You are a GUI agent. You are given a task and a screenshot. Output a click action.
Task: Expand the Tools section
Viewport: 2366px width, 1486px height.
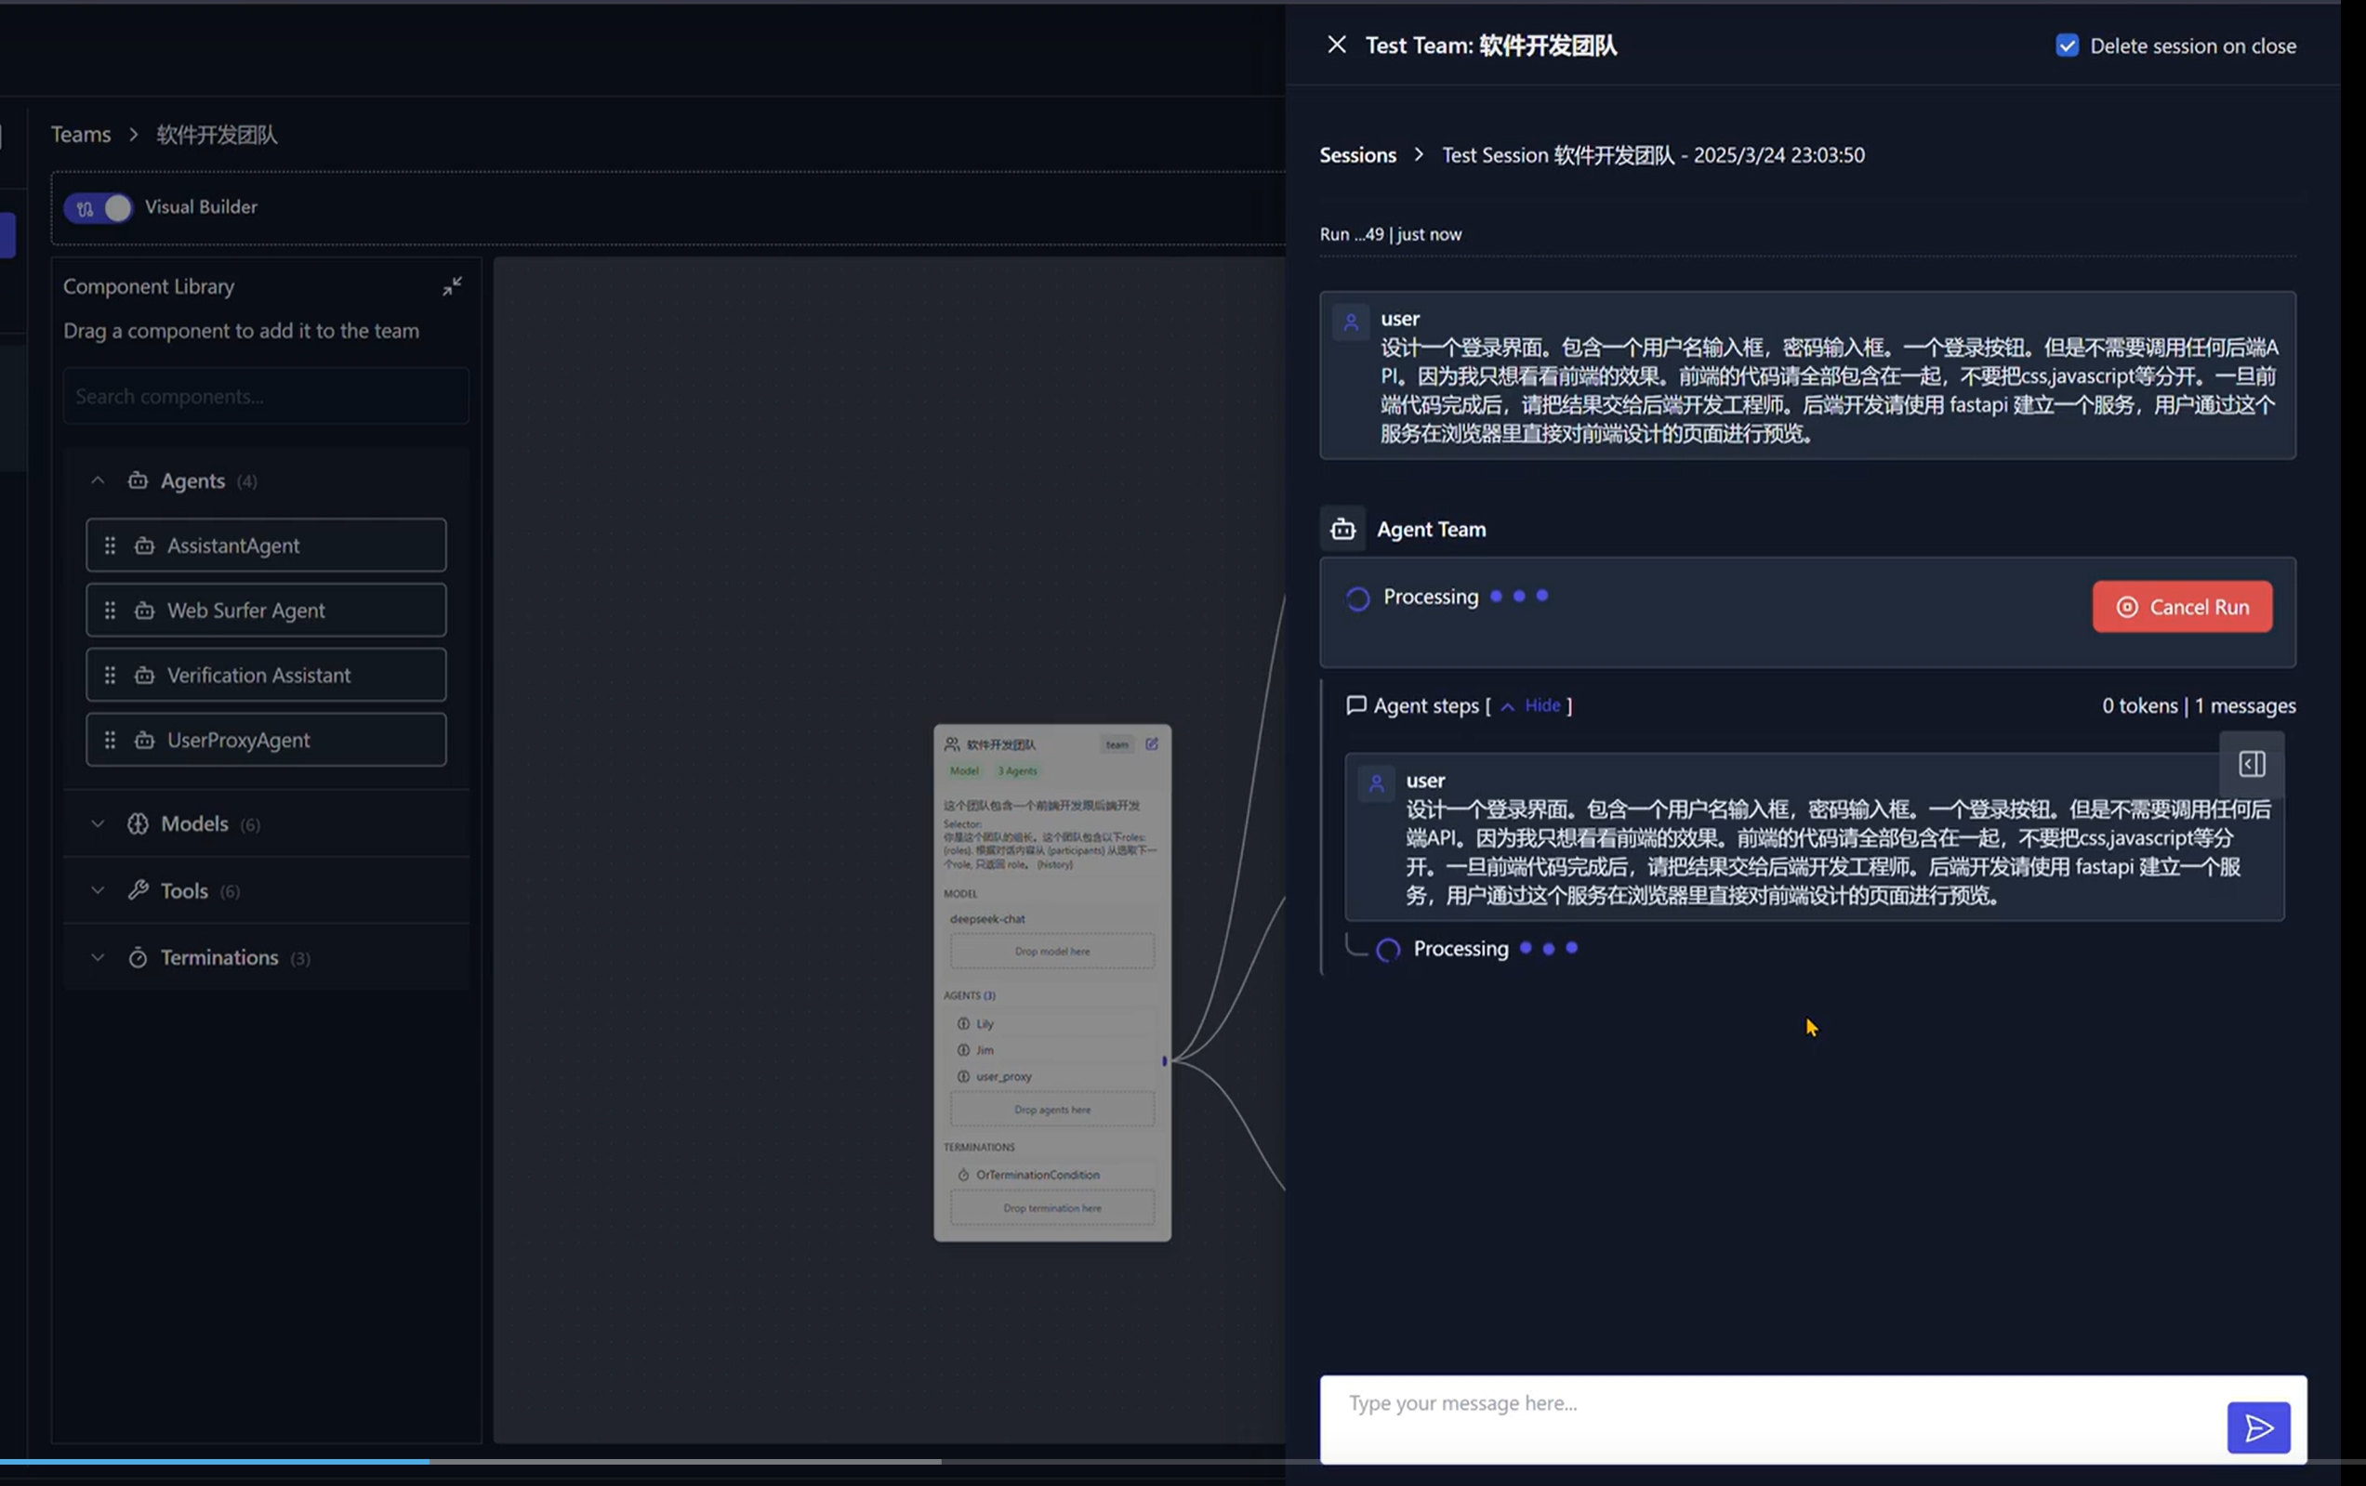click(x=98, y=889)
